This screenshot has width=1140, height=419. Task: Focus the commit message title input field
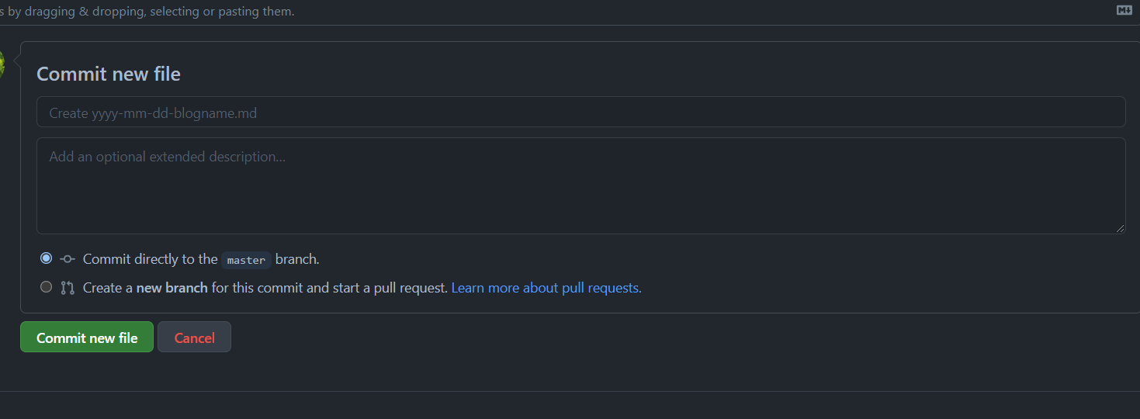coord(580,113)
